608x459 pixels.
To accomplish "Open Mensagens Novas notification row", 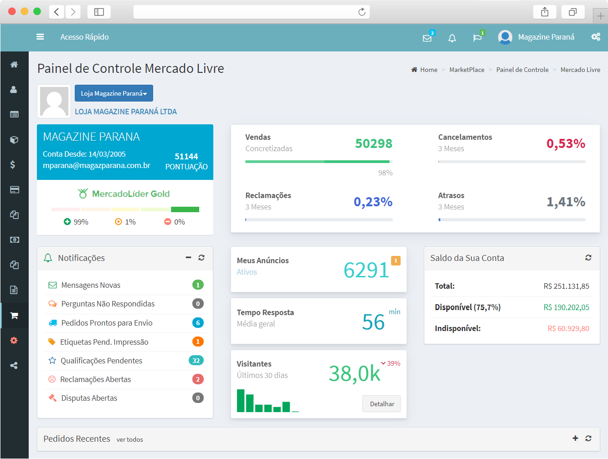I will pos(125,285).
